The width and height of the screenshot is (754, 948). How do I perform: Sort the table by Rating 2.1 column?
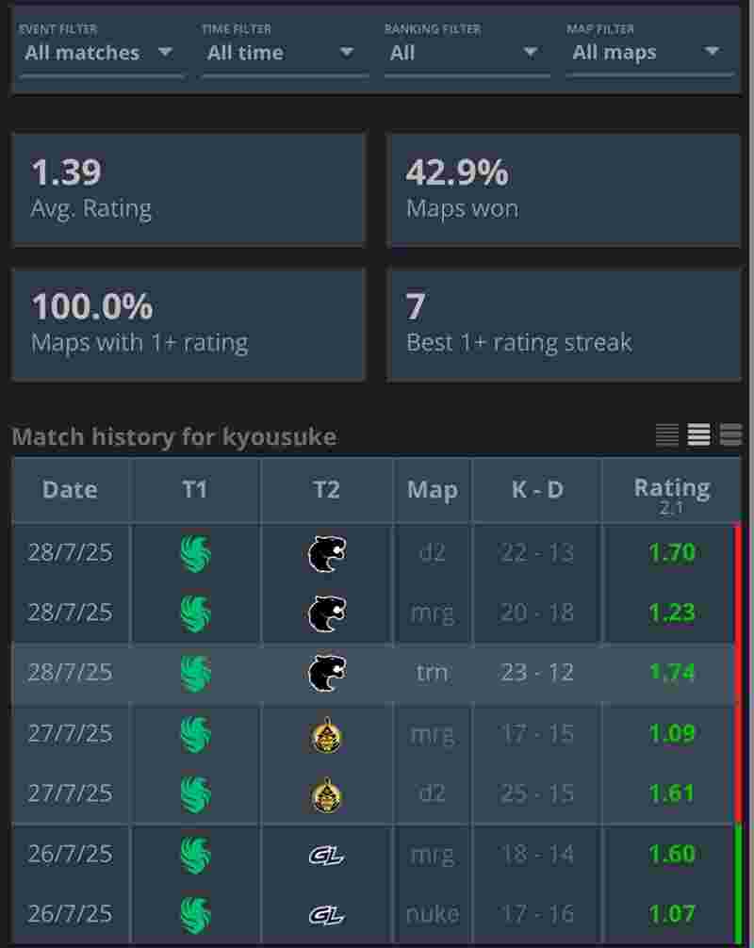pos(671,494)
